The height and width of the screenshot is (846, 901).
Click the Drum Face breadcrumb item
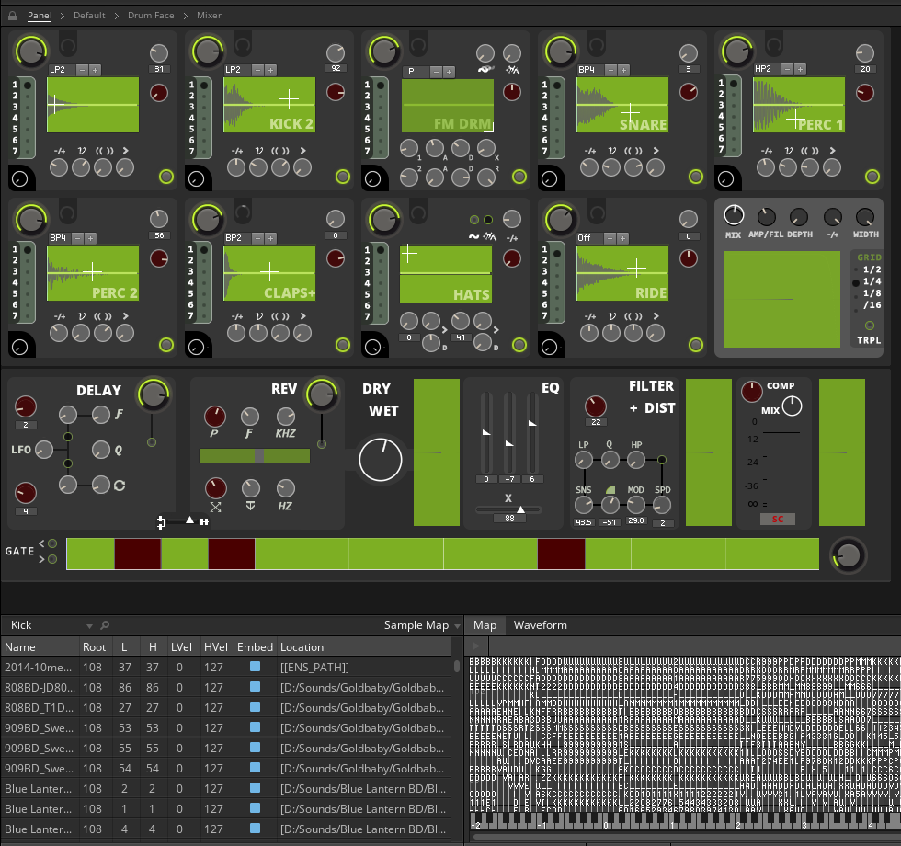[x=151, y=16]
